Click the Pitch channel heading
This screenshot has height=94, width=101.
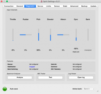38,19
